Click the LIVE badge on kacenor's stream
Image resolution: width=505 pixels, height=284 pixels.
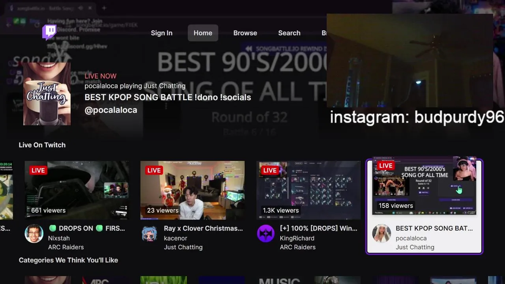click(x=154, y=170)
